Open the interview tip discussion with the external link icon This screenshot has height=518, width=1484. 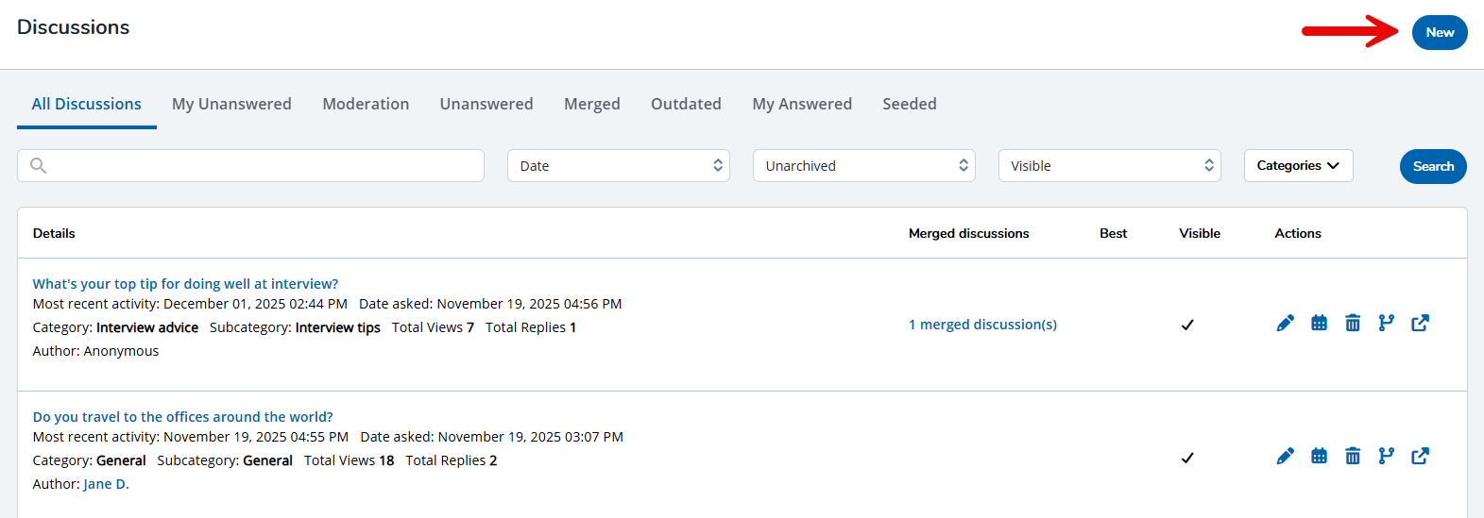tap(1420, 324)
